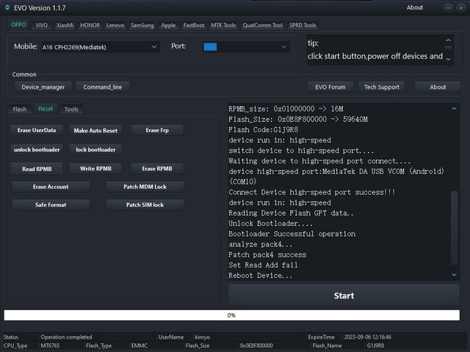This screenshot has width=470, height=352.
Task: Open About in the title bar
Action: click(415, 7)
